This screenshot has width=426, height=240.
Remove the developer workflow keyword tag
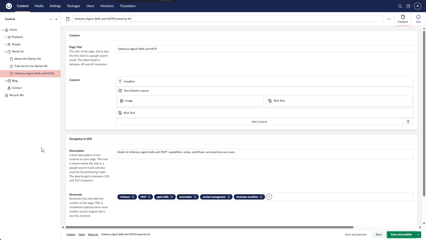tap(261, 197)
